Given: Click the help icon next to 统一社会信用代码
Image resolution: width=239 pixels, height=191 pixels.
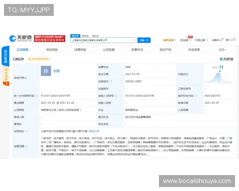Looking at the screenshot, I should [36, 95].
